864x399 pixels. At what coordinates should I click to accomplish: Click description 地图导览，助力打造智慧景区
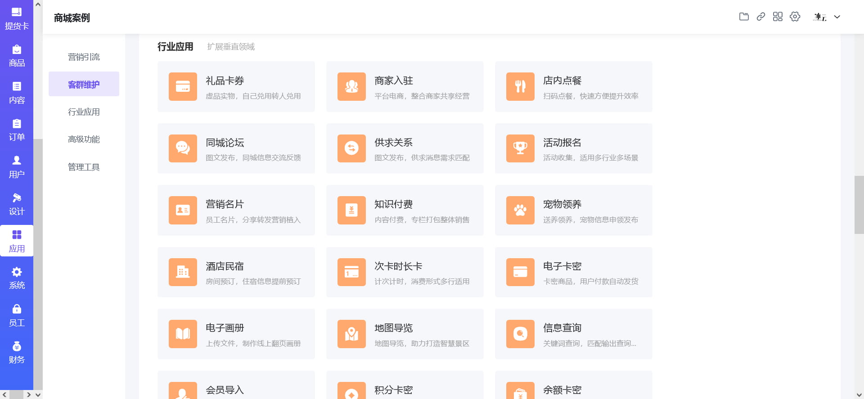422,343
